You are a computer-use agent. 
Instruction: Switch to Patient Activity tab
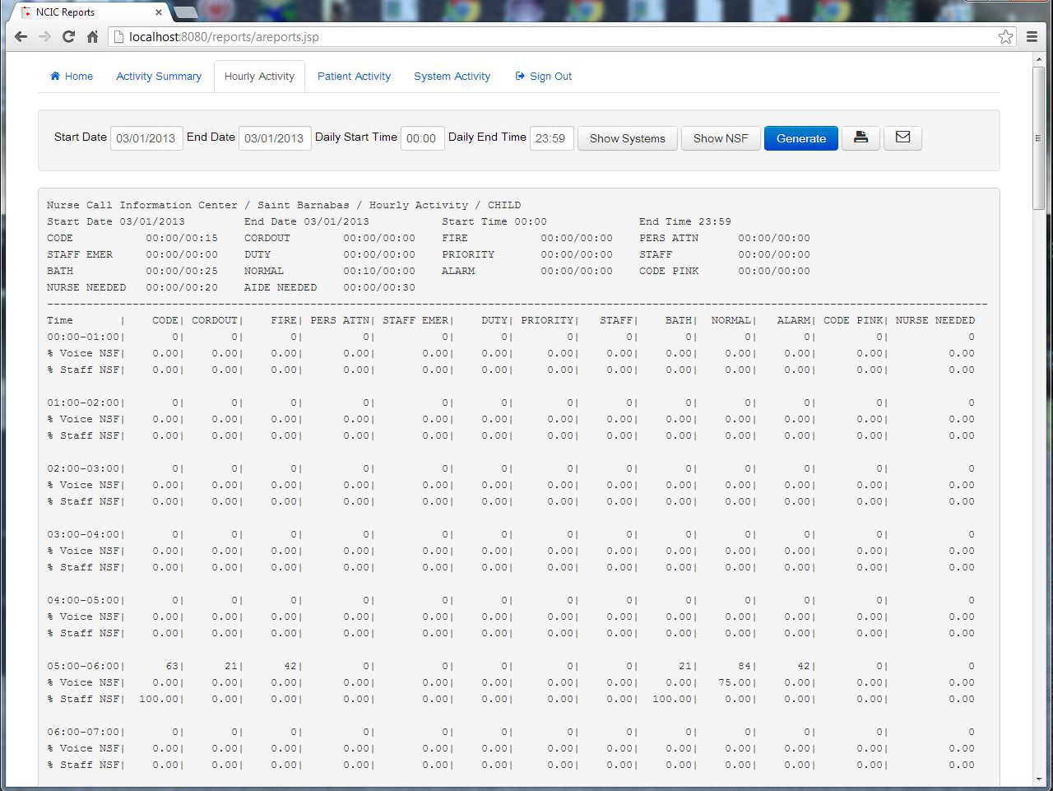point(354,77)
